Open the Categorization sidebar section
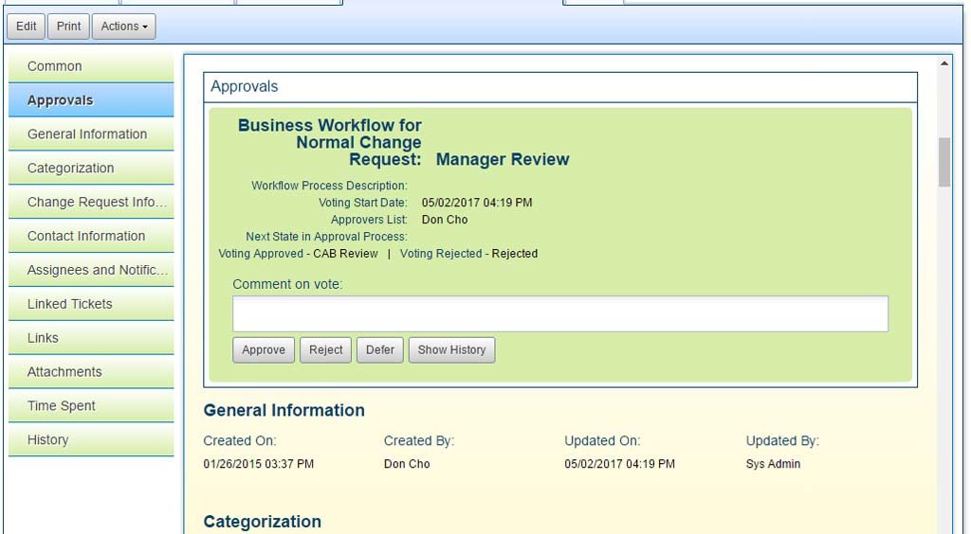Viewport: 971px width, 534px height. pos(91,169)
